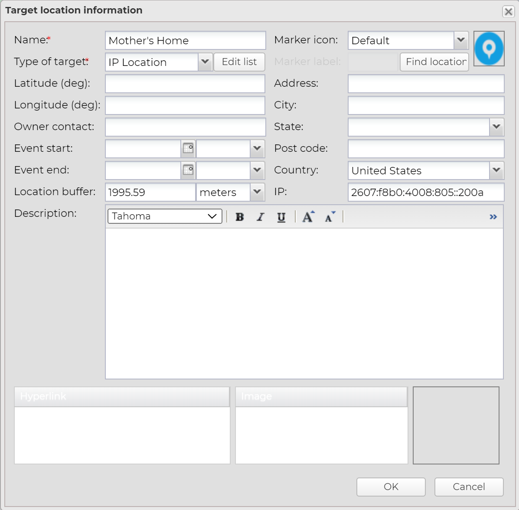Screen dimensions: 519x510
Task: Decrease font size in description editor
Action: pos(330,216)
